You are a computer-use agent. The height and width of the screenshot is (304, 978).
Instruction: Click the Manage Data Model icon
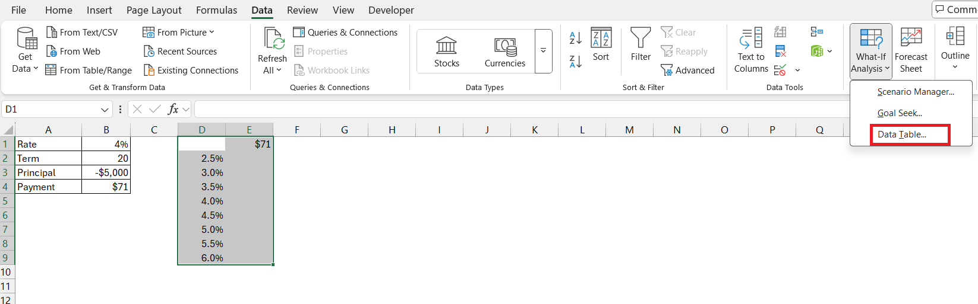(x=817, y=52)
